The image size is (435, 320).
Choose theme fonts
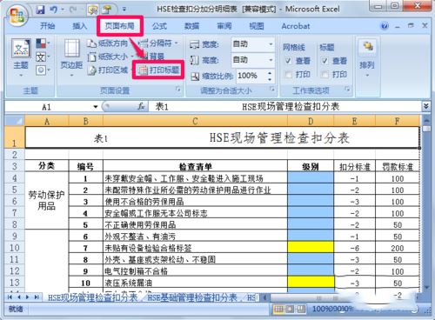(43, 57)
